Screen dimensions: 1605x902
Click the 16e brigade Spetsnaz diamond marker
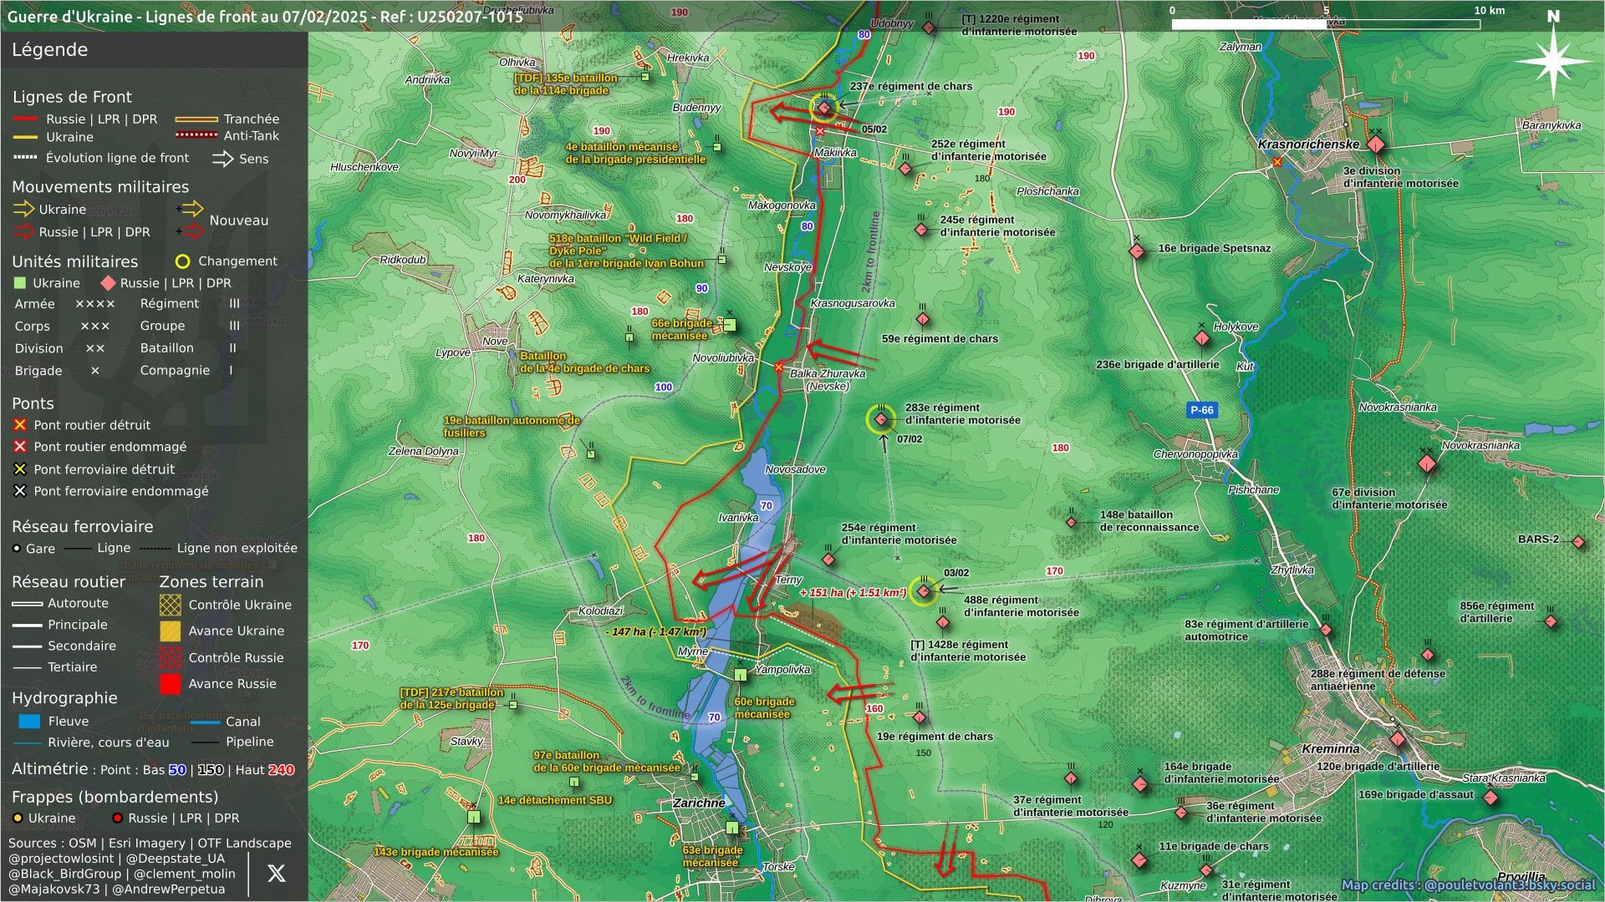(1137, 251)
